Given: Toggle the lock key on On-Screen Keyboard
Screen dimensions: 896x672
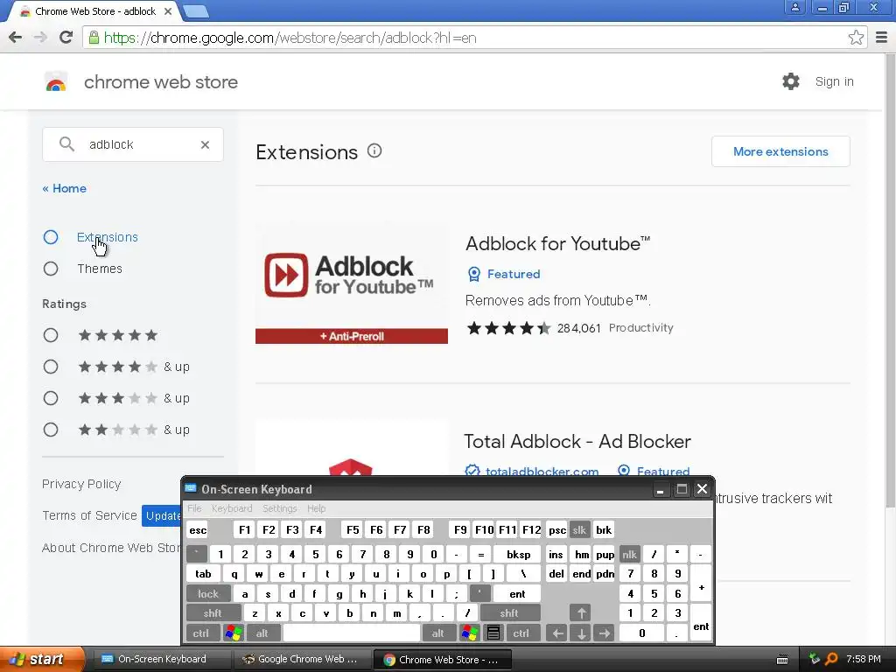Looking at the screenshot, I should [x=208, y=594].
